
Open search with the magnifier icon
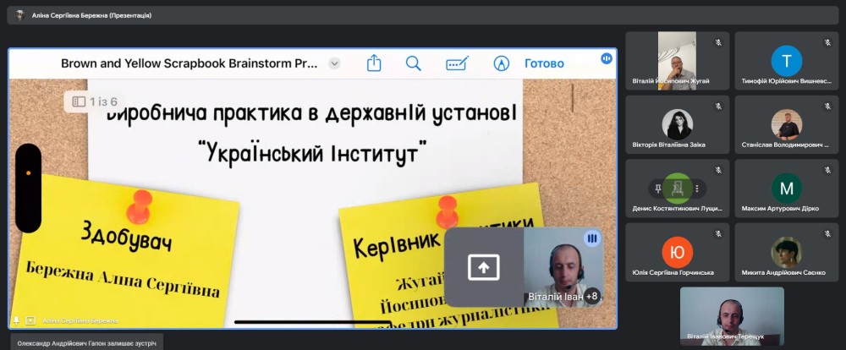point(413,63)
